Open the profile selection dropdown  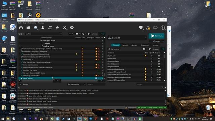44,34
